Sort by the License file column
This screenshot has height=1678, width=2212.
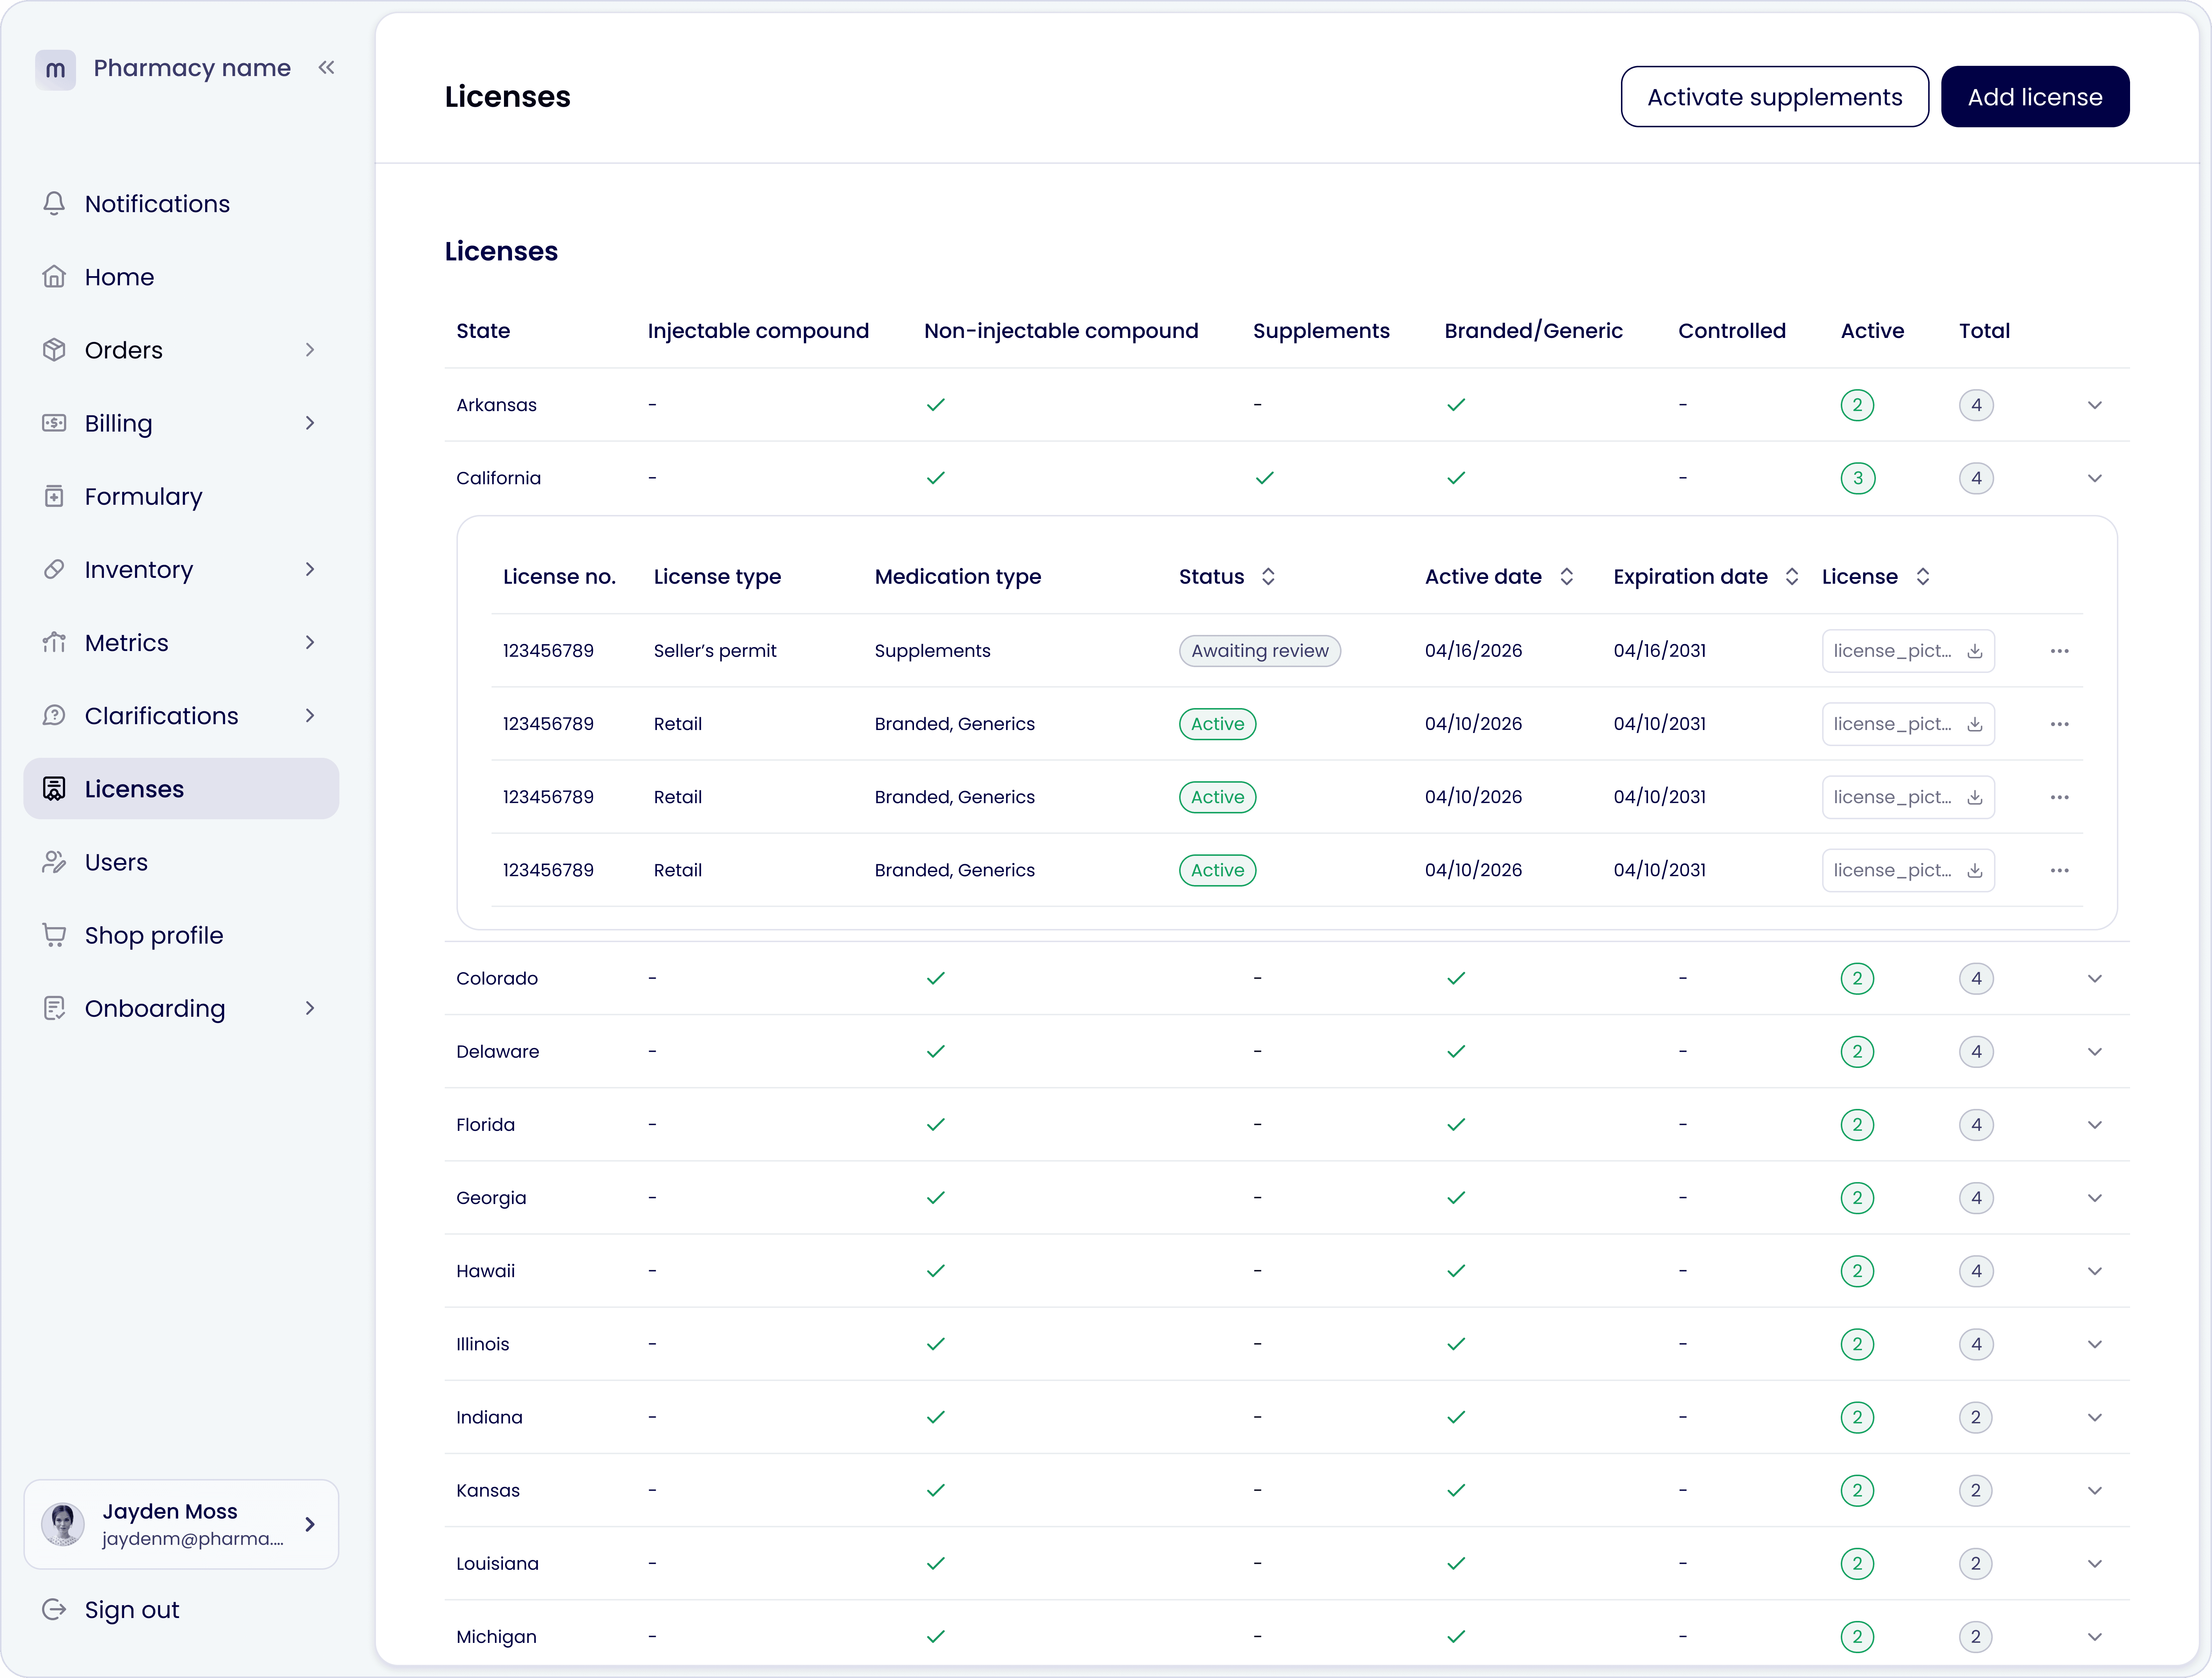(1923, 577)
